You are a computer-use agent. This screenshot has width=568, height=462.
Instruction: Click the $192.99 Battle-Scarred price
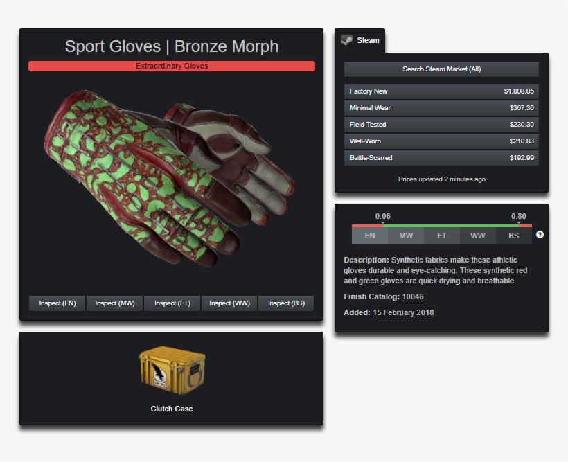pos(522,158)
